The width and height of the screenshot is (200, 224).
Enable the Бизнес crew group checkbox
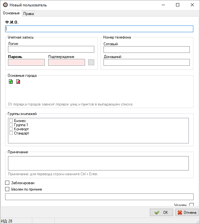tap(11, 121)
